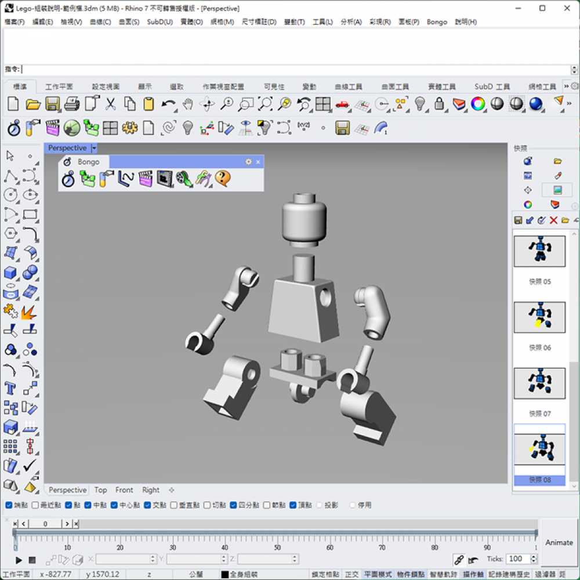The image size is (580, 580).
Task: Click the Cut scissors icon
Action: click(110, 104)
